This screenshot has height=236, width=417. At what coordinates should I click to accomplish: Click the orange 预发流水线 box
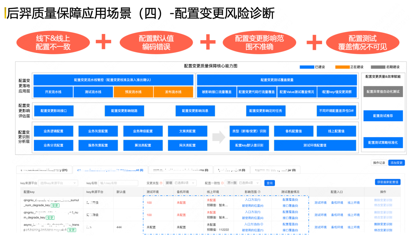pos(133,92)
